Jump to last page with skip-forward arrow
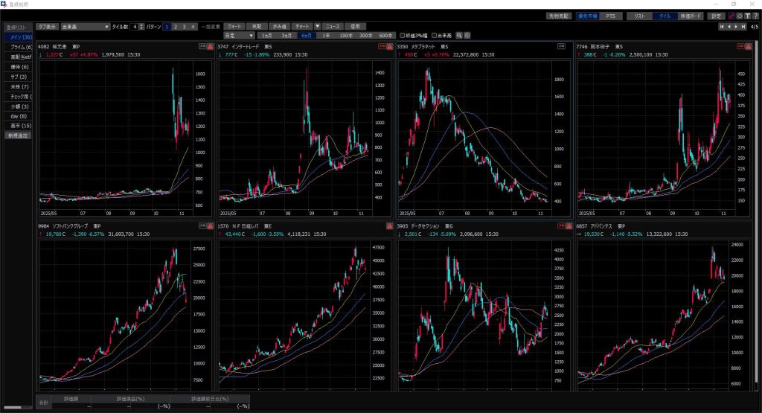762x413 pixels. pyautogui.click(x=743, y=27)
